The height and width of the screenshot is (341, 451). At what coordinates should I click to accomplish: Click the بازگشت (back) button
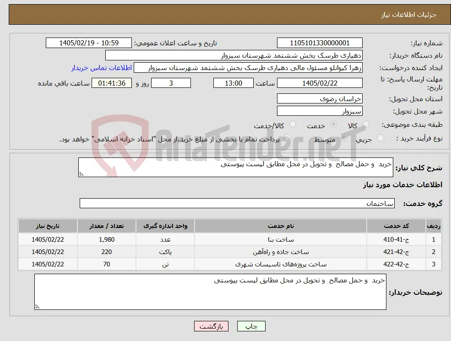click(211, 326)
